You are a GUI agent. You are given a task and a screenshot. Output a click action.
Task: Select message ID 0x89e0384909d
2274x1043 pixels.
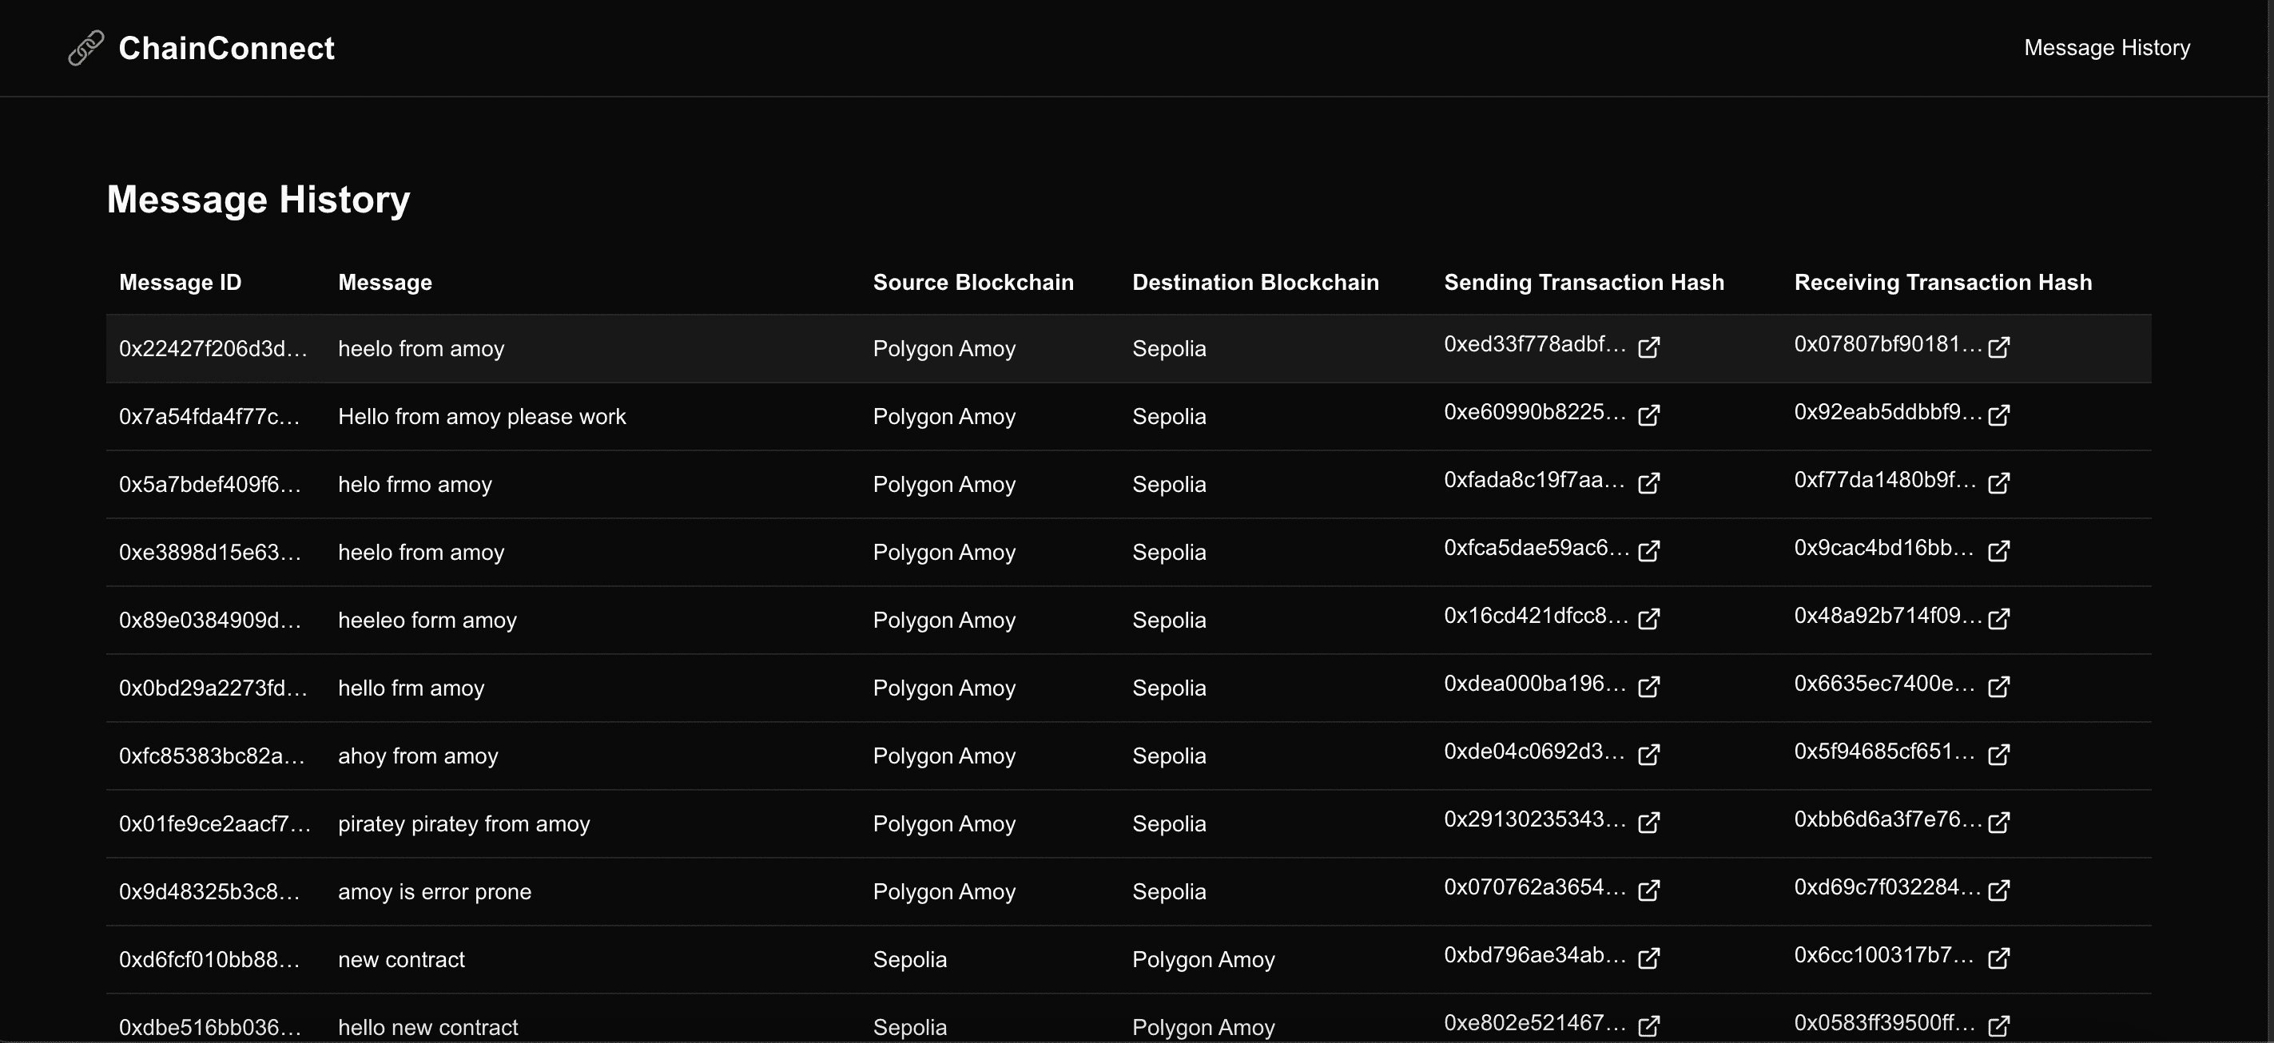(x=210, y=621)
